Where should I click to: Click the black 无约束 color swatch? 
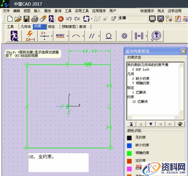pos(129,138)
